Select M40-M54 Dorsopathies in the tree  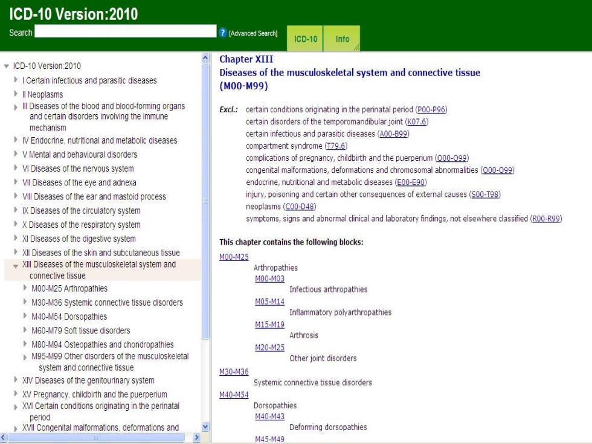coord(69,317)
